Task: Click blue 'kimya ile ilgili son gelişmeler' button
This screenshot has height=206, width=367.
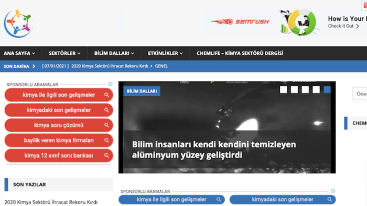Action: click(171, 200)
